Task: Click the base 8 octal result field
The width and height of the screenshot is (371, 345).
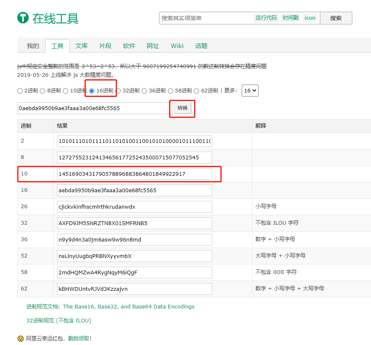Action: tap(134, 158)
